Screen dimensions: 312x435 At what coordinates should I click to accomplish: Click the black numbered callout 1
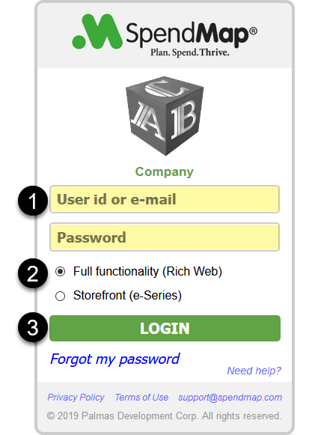coord(33,201)
